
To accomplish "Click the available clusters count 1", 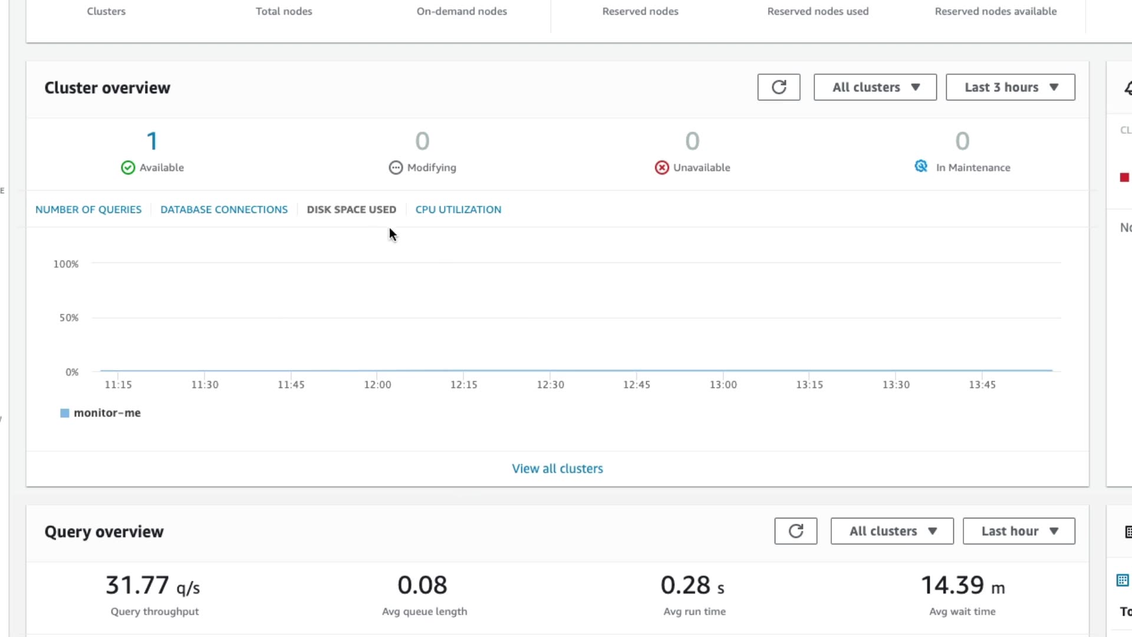I will tap(152, 141).
